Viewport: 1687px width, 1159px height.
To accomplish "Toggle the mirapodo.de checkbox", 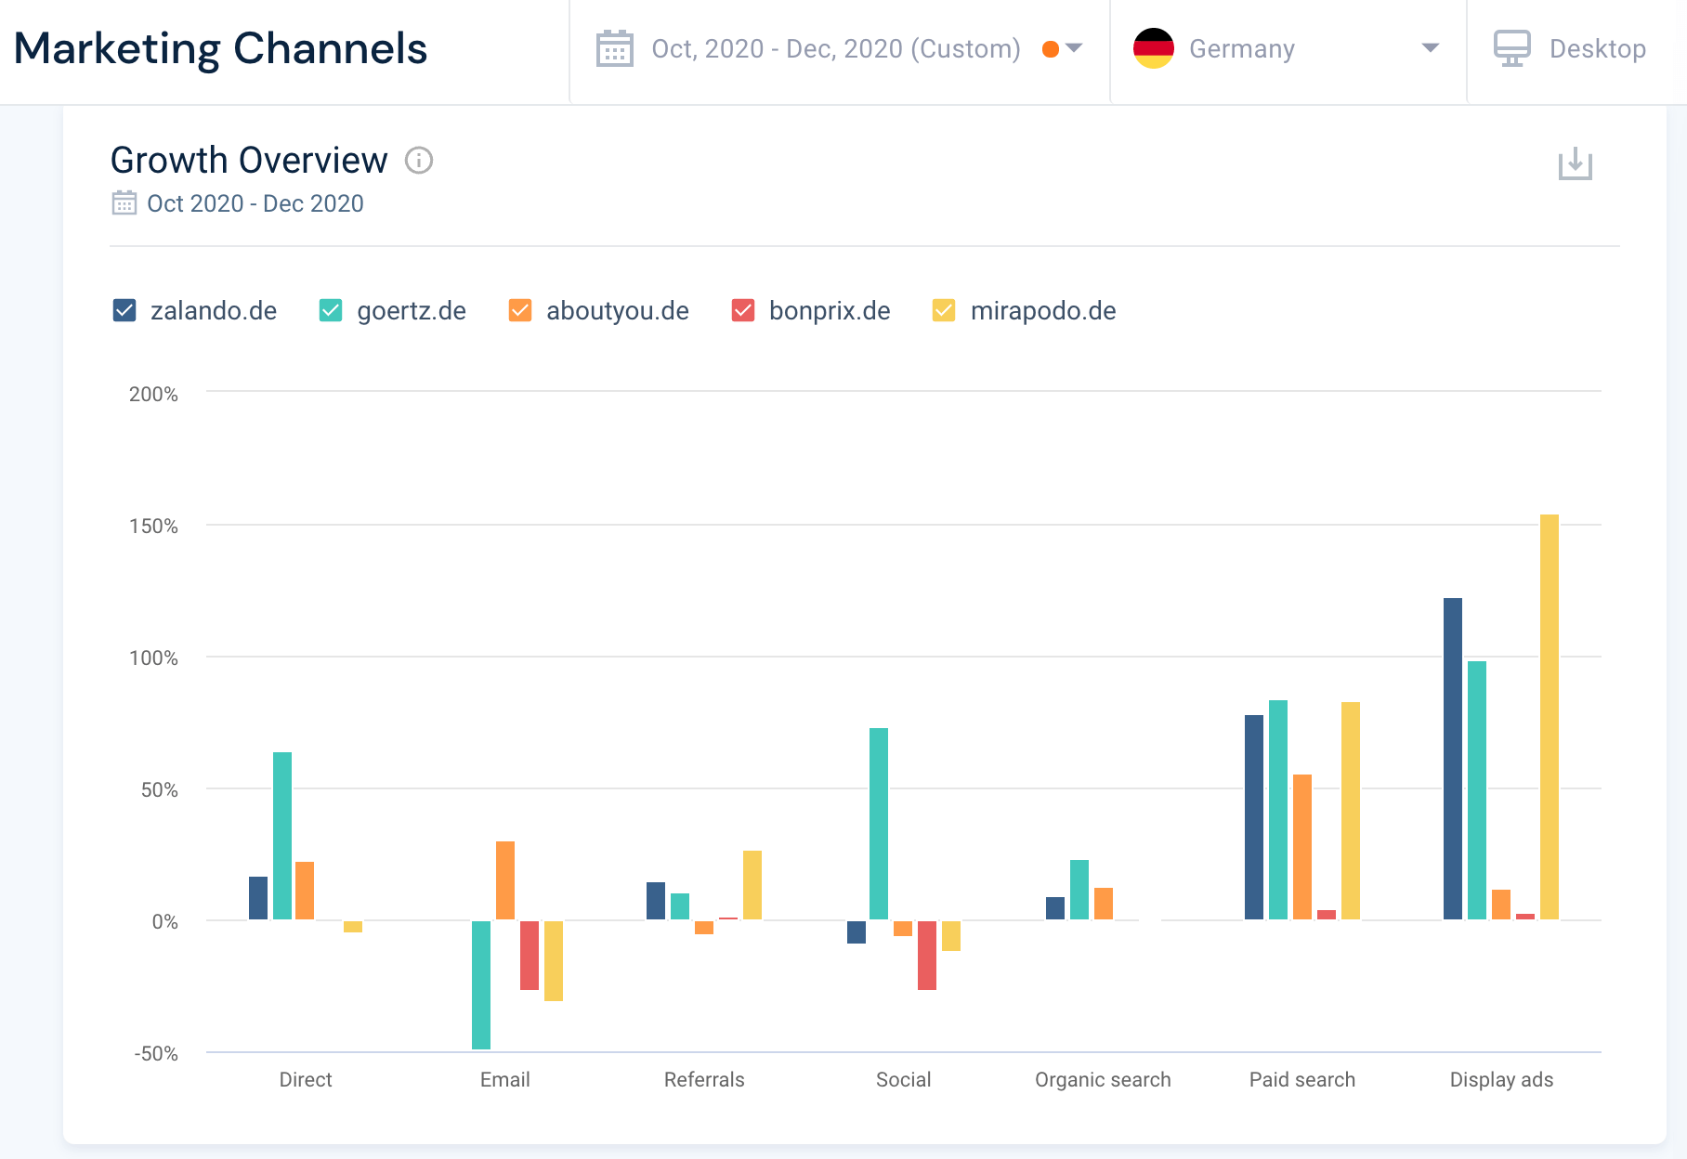I will (944, 310).
